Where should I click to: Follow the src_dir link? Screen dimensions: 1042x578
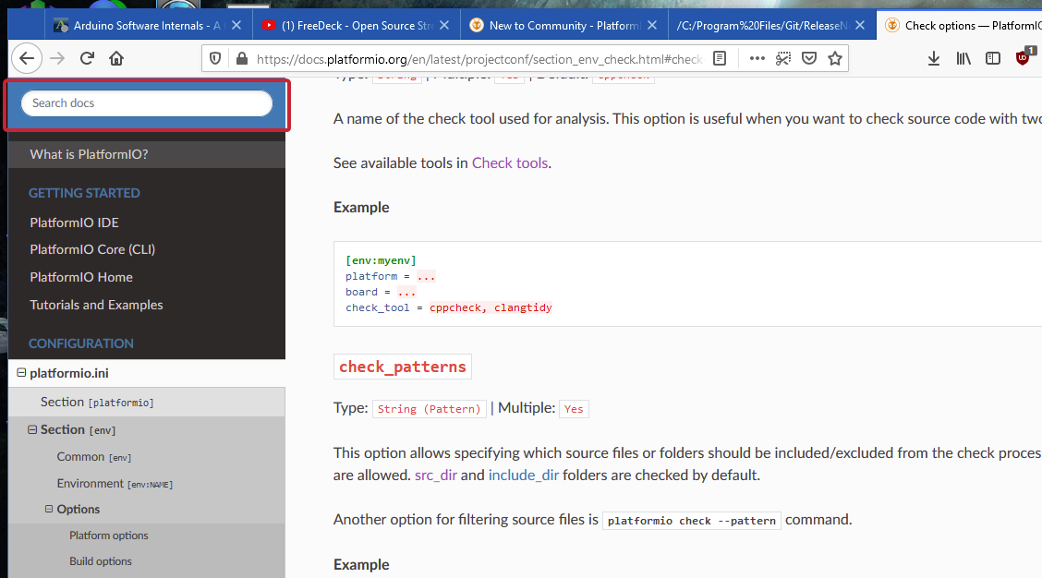[436, 475]
